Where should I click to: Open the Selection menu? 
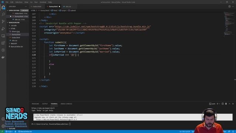click(19, 2)
